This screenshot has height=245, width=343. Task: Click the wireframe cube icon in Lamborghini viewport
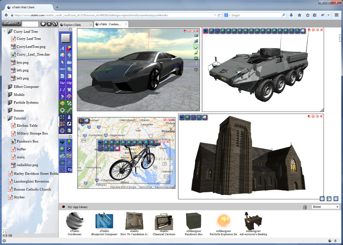pyautogui.click(x=196, y=70)
